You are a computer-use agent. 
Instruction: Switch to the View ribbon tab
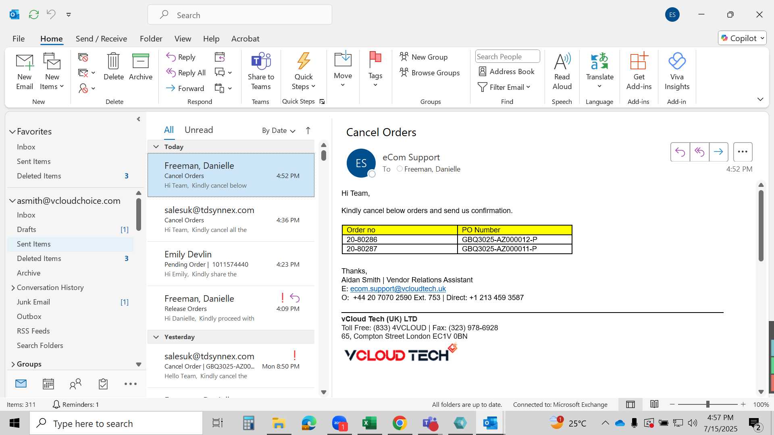[183, 39]
